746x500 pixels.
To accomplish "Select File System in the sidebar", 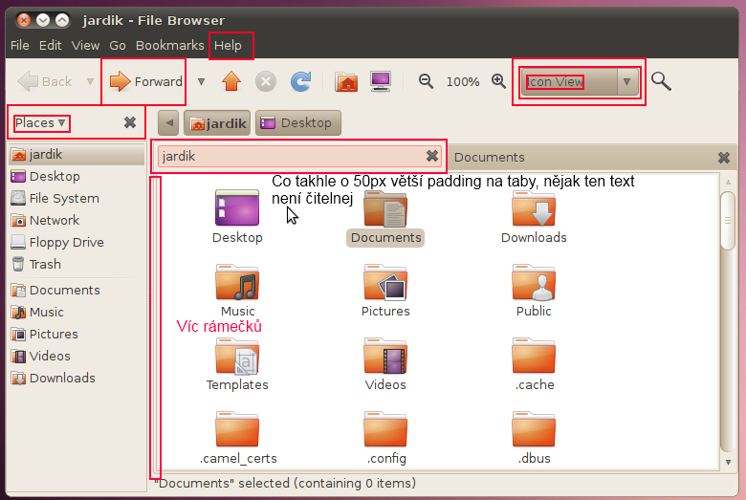I will point(77,198).
